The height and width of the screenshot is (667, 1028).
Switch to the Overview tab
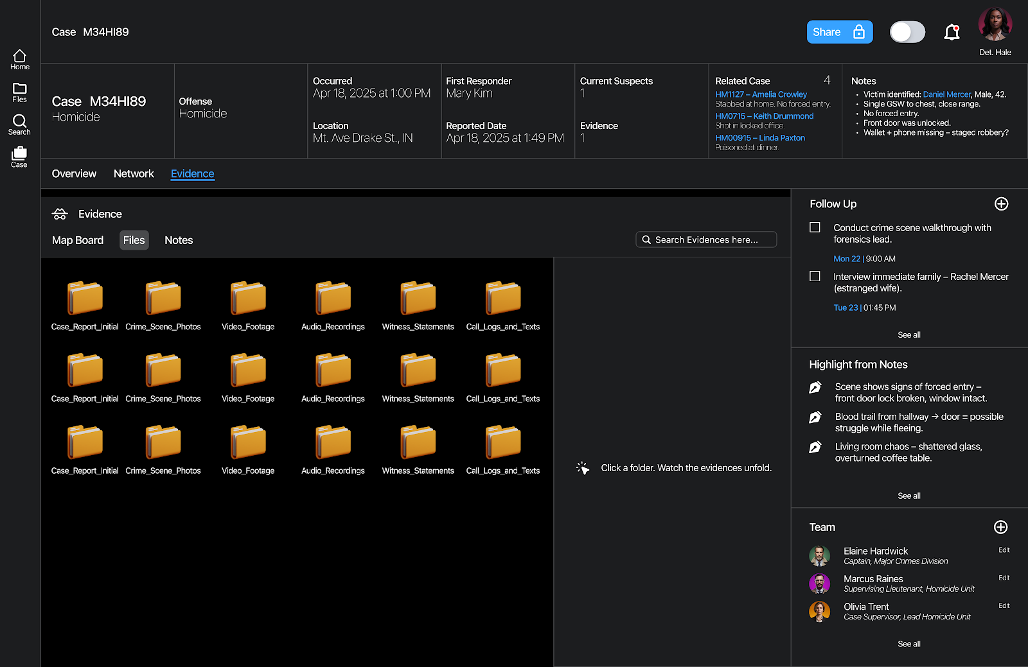(74, 173)
